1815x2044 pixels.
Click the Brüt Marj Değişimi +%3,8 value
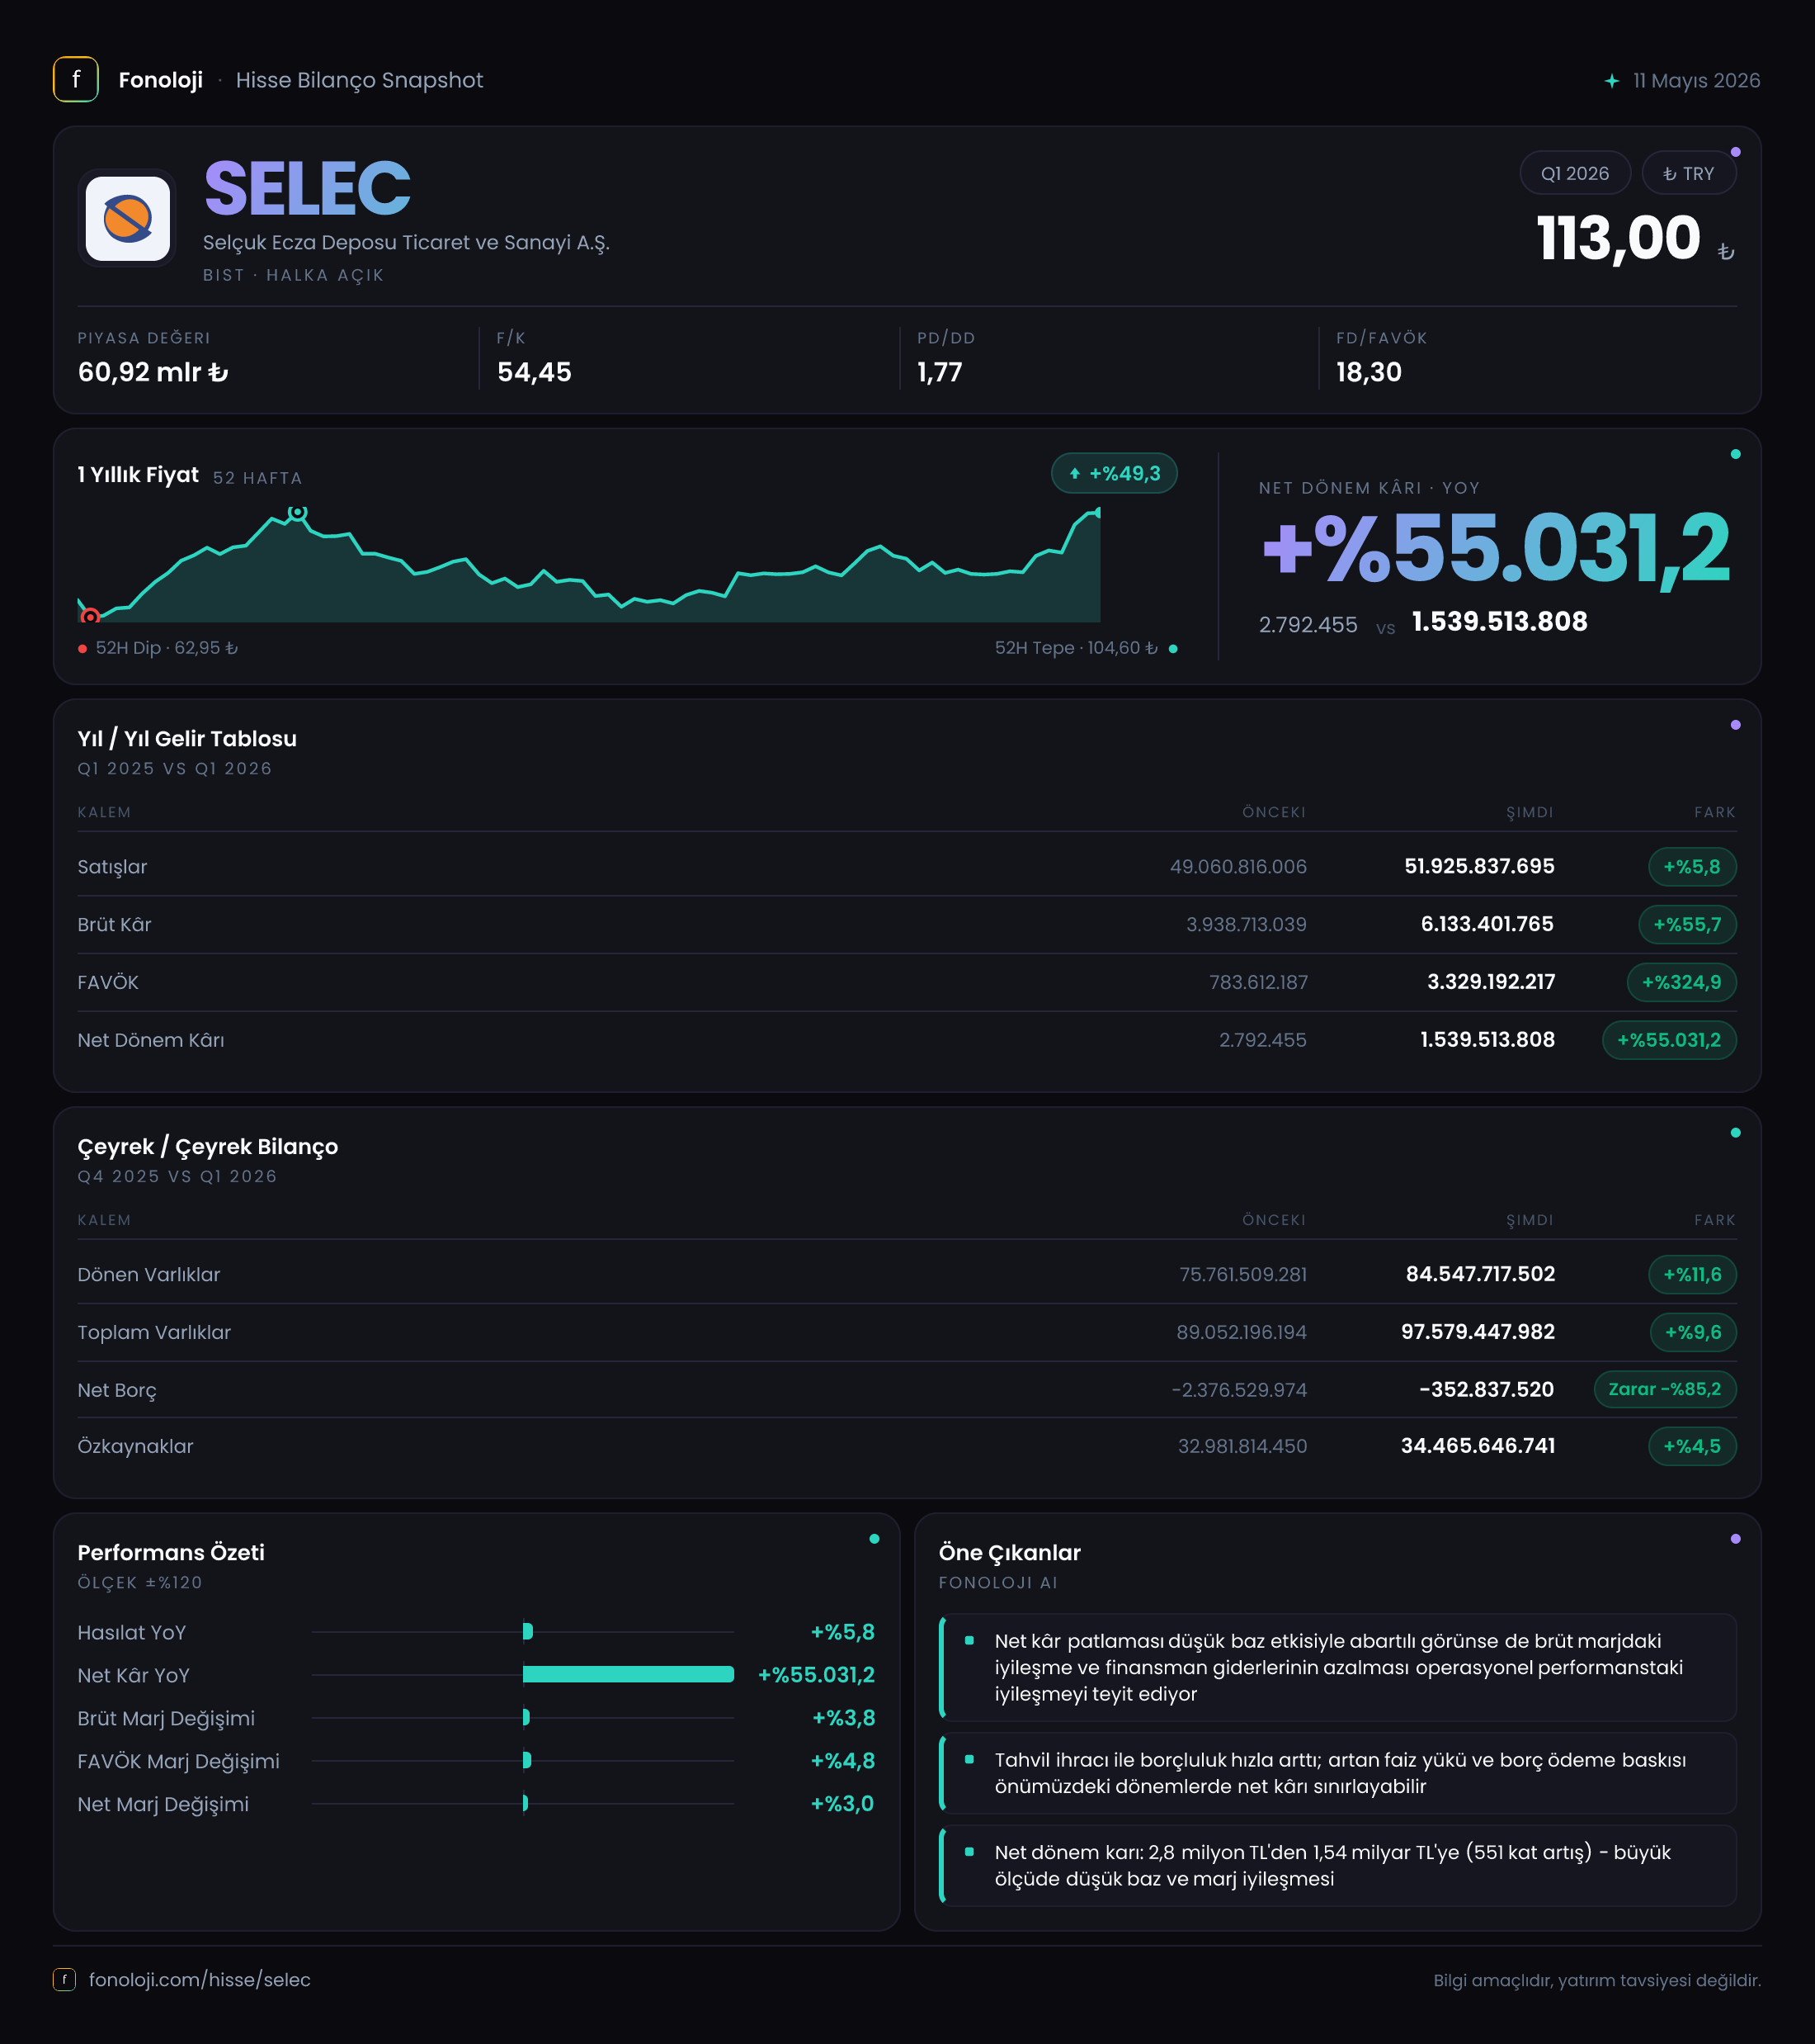843,1718
